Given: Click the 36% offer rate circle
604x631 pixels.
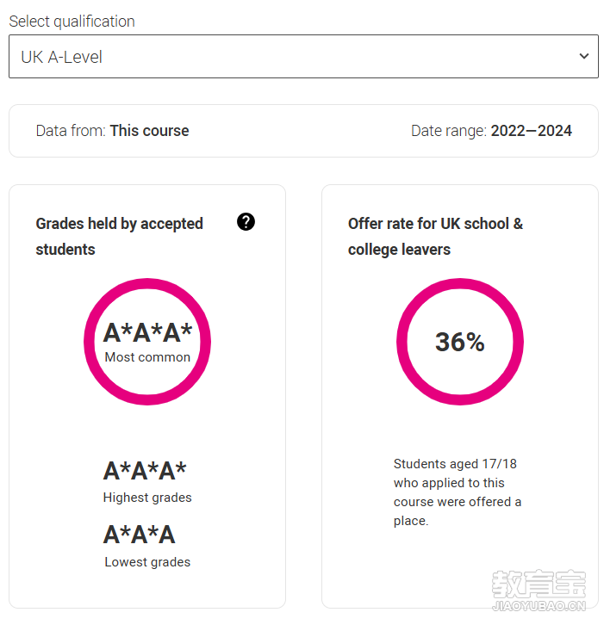Looking at the screenshot, I should 460,342.
